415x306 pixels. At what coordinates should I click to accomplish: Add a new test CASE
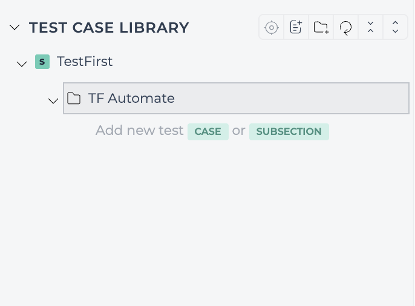[x=207, y=131]
